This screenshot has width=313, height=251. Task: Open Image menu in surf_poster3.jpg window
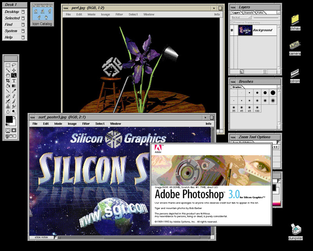72,124
